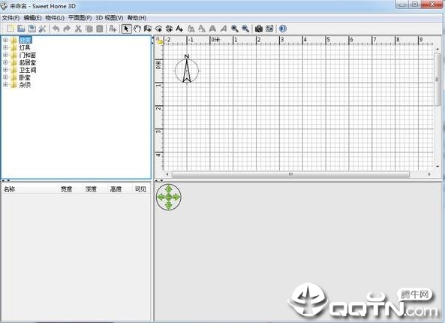Open the 编辑(E) menu
Screen dimensions: 445x323
point(32,17)
